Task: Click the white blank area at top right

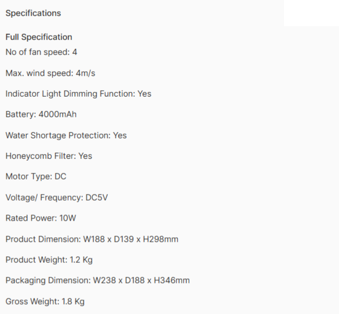Action: [311, 13]
